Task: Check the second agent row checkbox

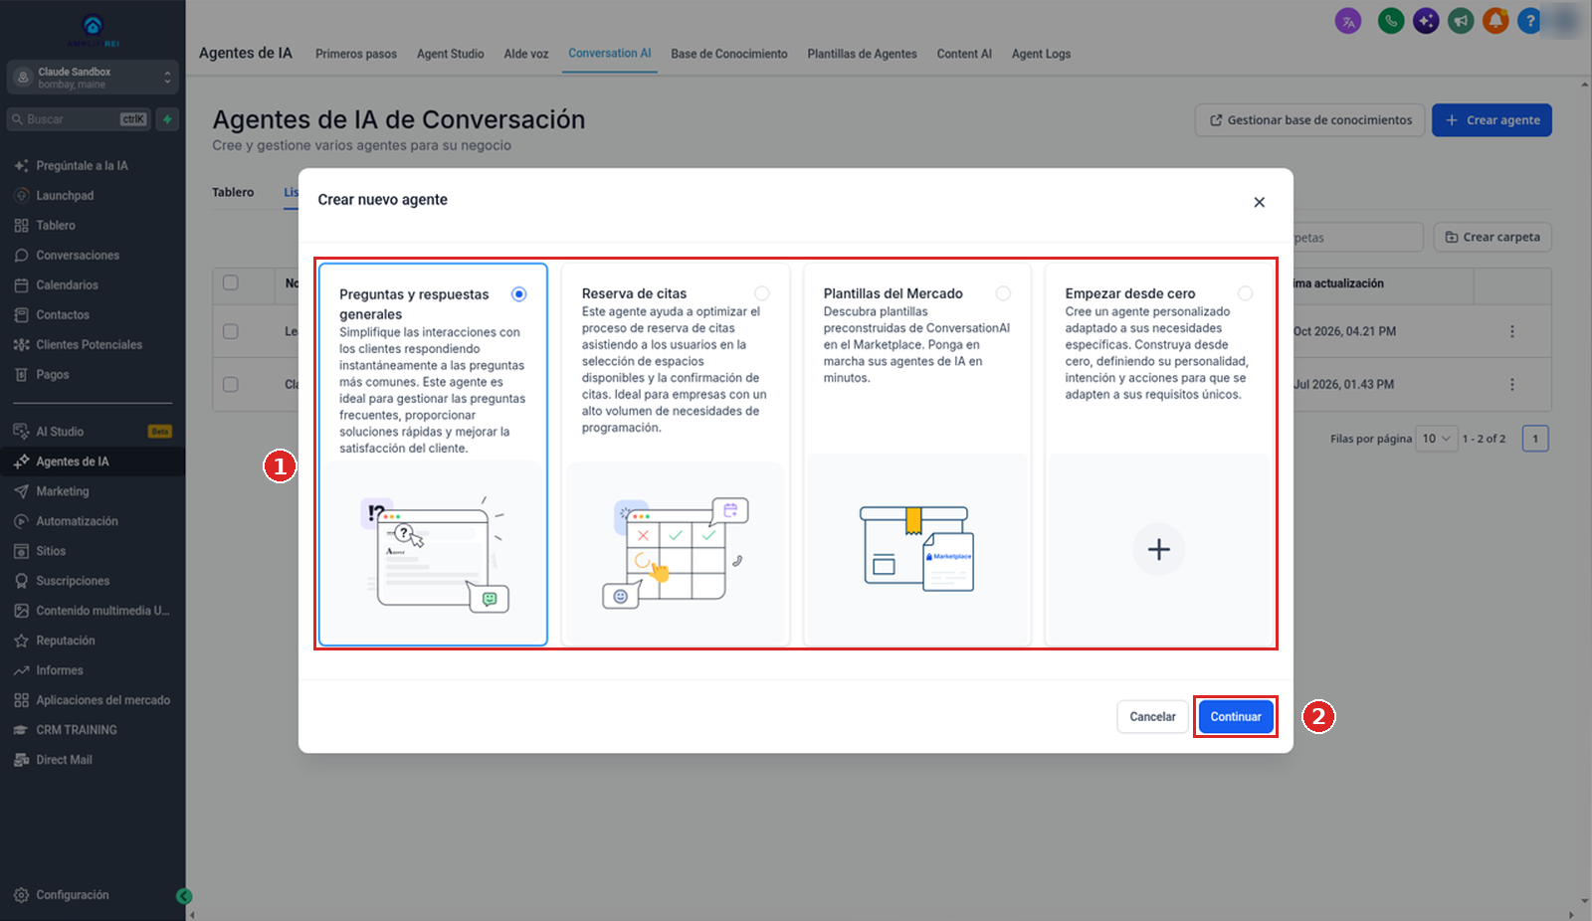Action: pyautogui.click(x=231, y=384)
